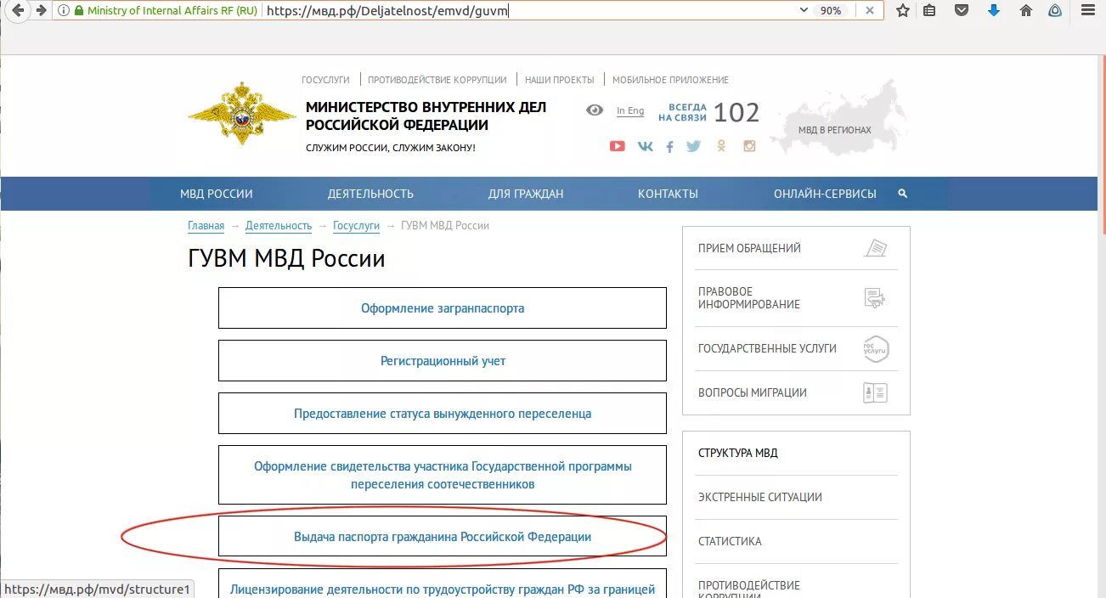Image resolution: width=1106 pixels, height=598 pixels.
Task: Click the round extension icon beside home
Action: pos(1055,11)
